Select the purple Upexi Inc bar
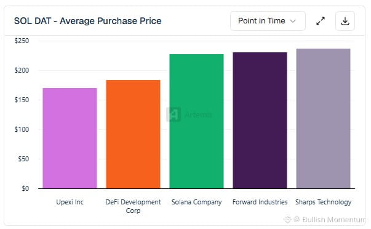This screenshot has width=371, height=229. pos(70,139)
